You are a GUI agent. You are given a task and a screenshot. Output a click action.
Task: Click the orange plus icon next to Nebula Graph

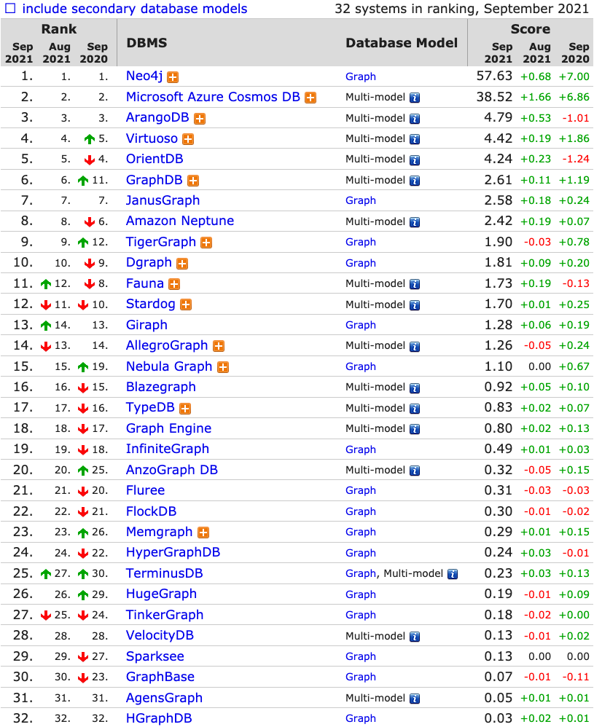(223, 367)
